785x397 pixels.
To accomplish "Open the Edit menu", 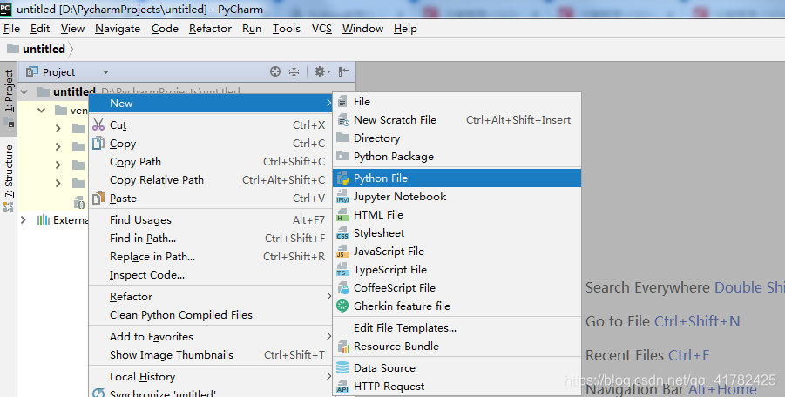I will (x=40, y=29).
